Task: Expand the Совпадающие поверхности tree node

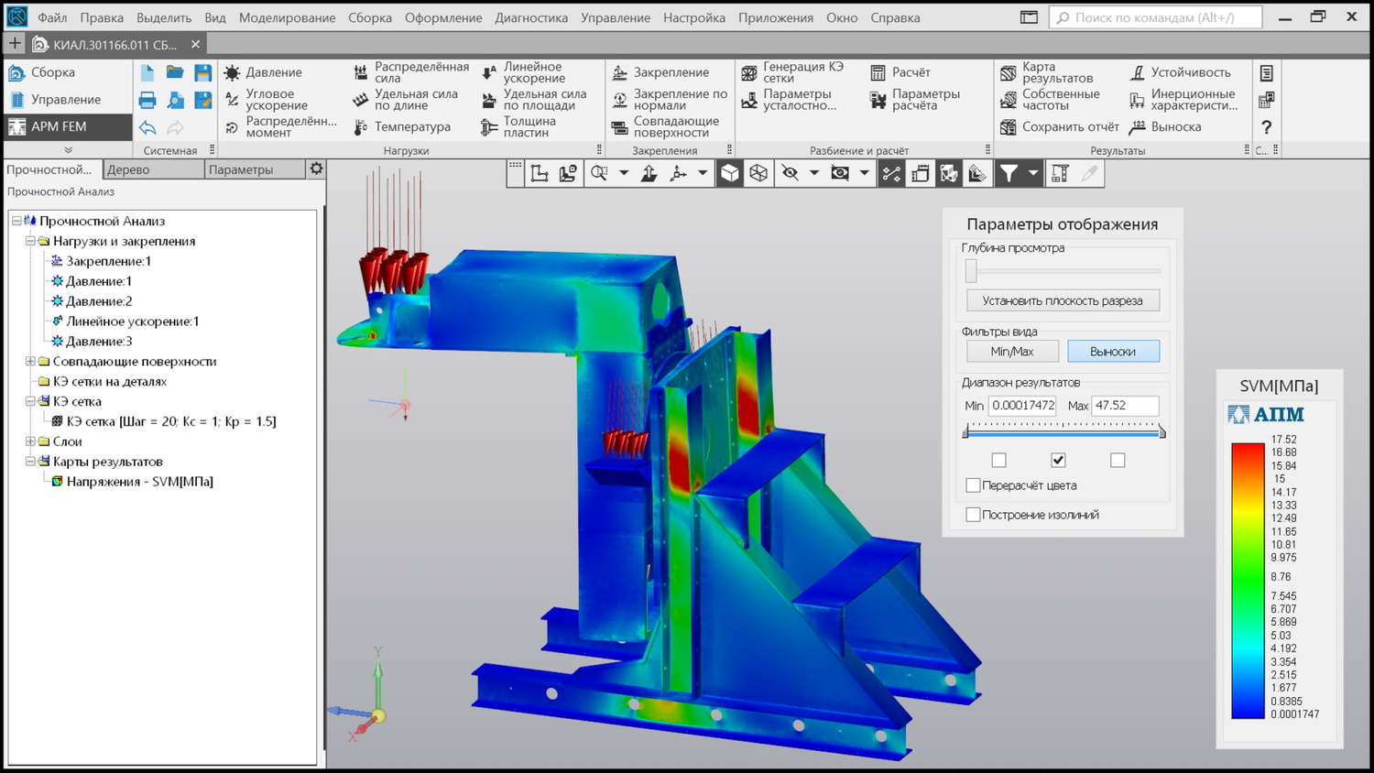Action: [x=30, y=361]
